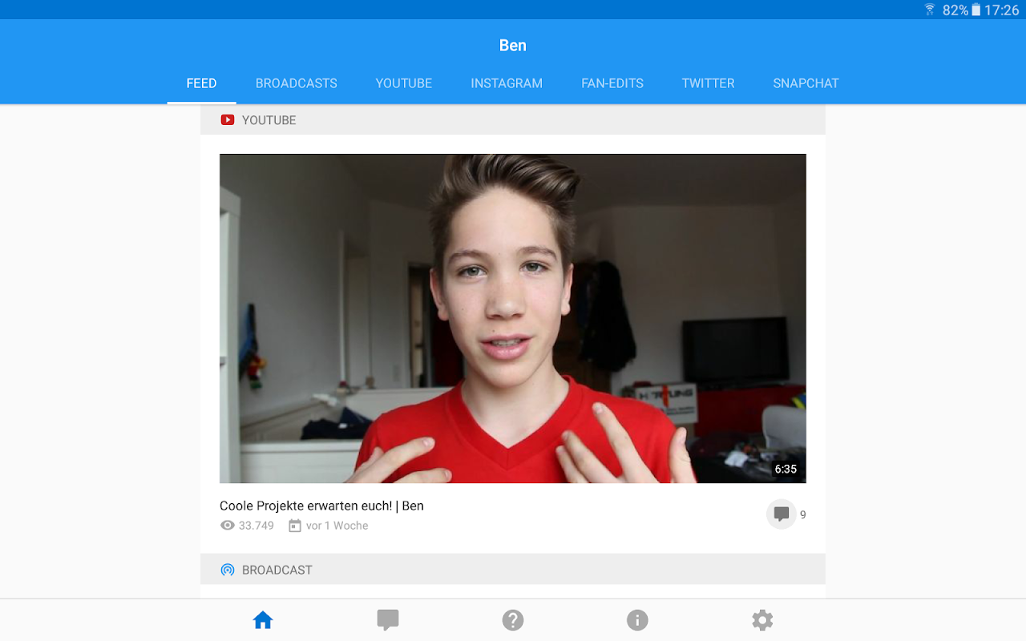Viewport: 1026px width, 641px height.
Task: Switch to the FAN-EDITS tab
Action: [612, 83]
